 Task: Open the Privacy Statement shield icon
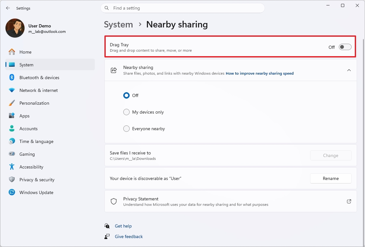coord(114,201)
